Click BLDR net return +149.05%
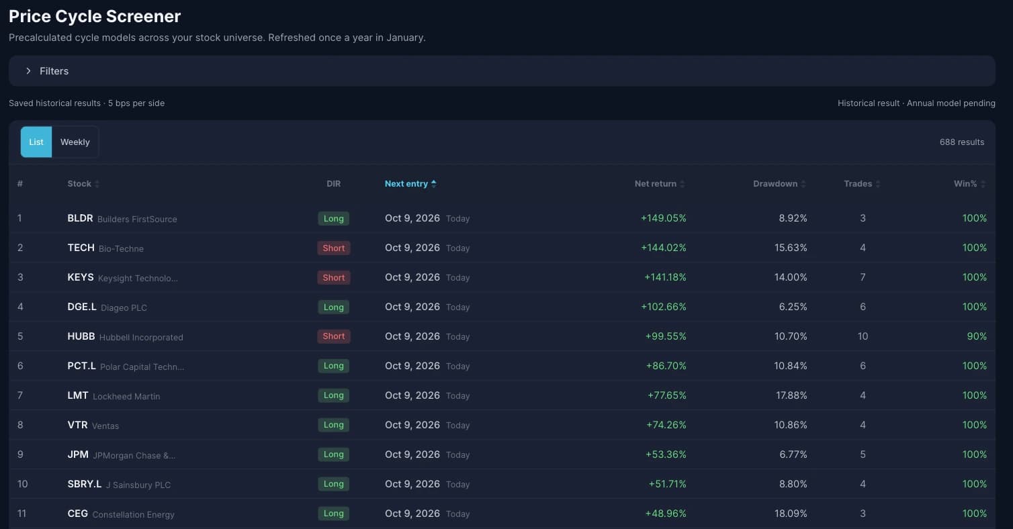Image resolution: width=1013 pixels, height=529 pixels. click(663, 218)
